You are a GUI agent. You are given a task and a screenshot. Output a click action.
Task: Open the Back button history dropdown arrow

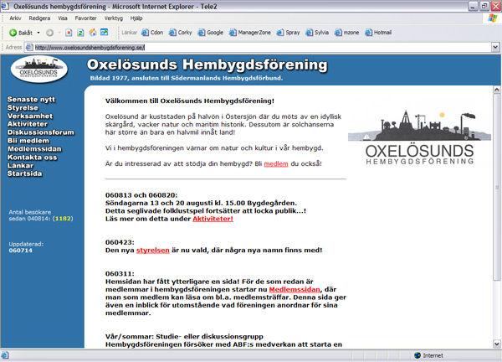(x=38, y=33)
